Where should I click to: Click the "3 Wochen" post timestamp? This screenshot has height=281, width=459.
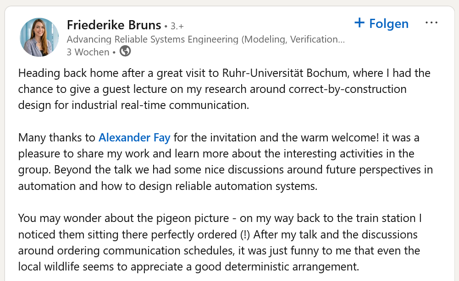click(x=88, y=52)
